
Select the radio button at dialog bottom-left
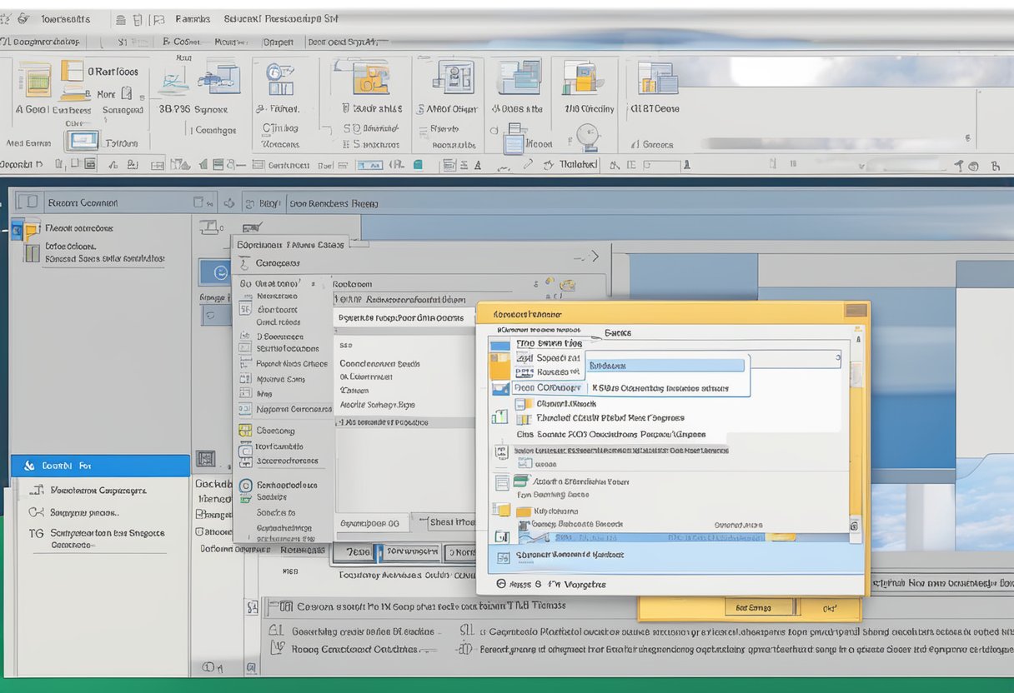501,585
